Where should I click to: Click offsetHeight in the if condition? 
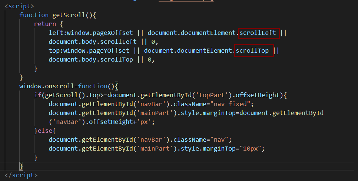(258, 95)
